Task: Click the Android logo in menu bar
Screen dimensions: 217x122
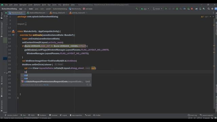Action: pyautogui.click(x=2, y=5)
